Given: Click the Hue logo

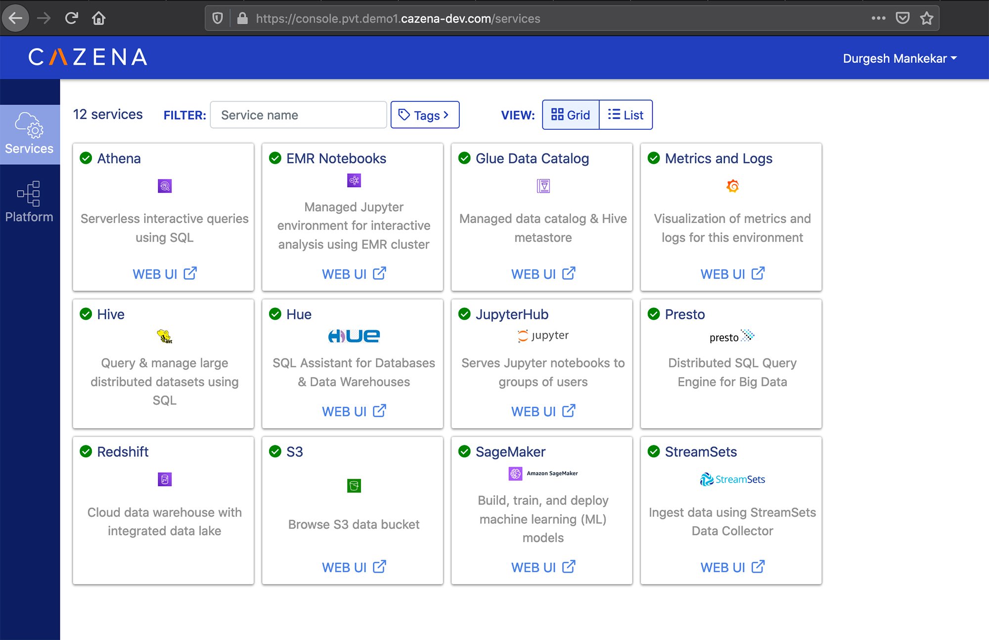Looking at the screenshot, I should 353,336.
